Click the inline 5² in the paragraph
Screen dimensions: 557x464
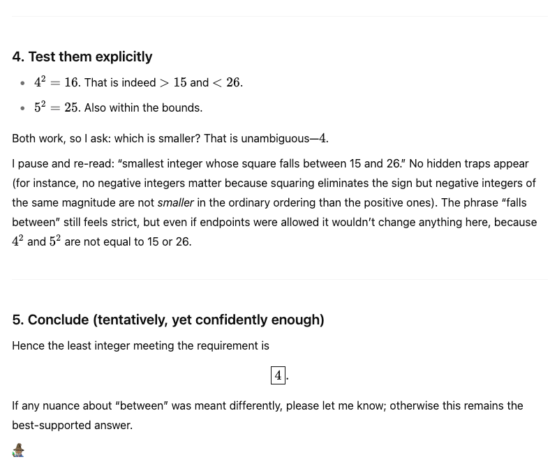tap(54, 241)
